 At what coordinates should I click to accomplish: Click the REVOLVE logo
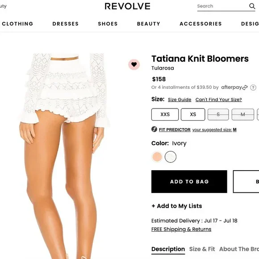pos(128,6)
